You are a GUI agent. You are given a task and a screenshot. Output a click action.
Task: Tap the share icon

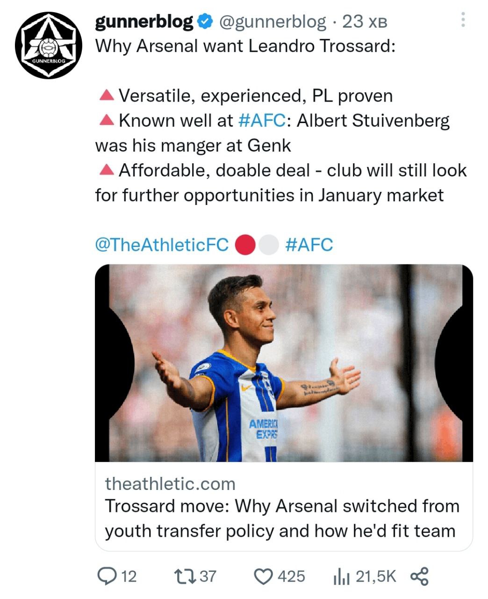click(x=419, y=577)
